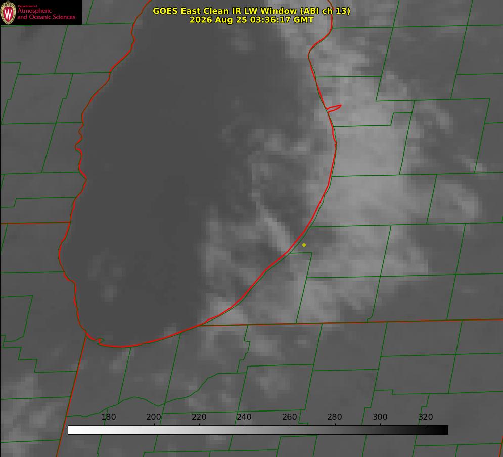Click the 260 label on the colorbar
Image resolution: width=503 pixels, height=457 pixels.
point(289,417)
